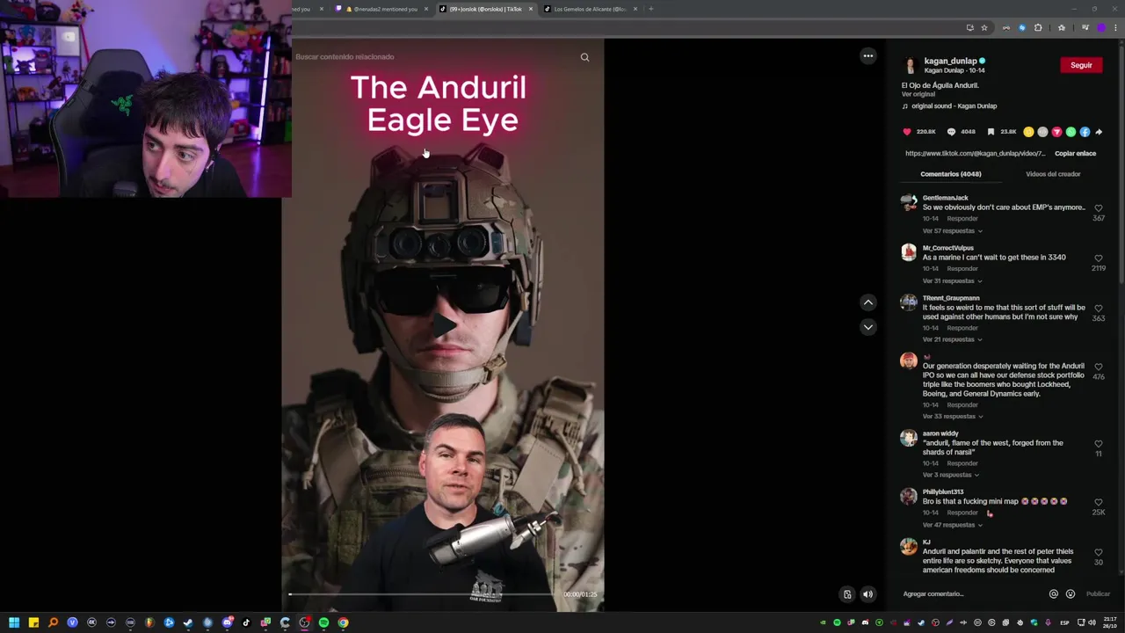Open comments via the speech bubble icon

(x=951, y=132)
